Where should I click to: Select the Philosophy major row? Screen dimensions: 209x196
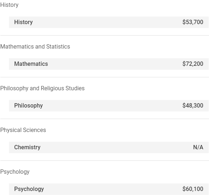click(x=109, y=106)
